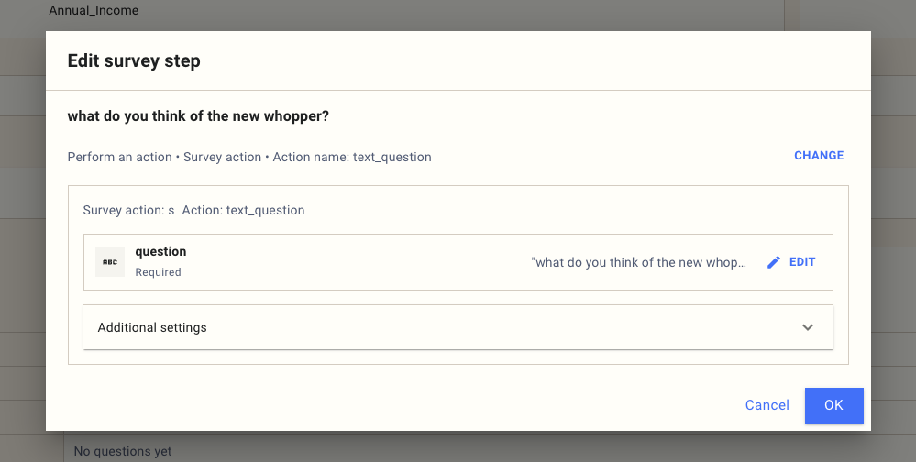Cancel the Edit survey step dialog
The image size is (916, 462).
coord(767,405)
